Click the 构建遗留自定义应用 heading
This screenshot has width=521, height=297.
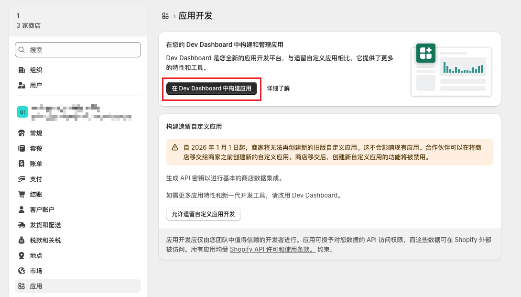pos(194,127)
